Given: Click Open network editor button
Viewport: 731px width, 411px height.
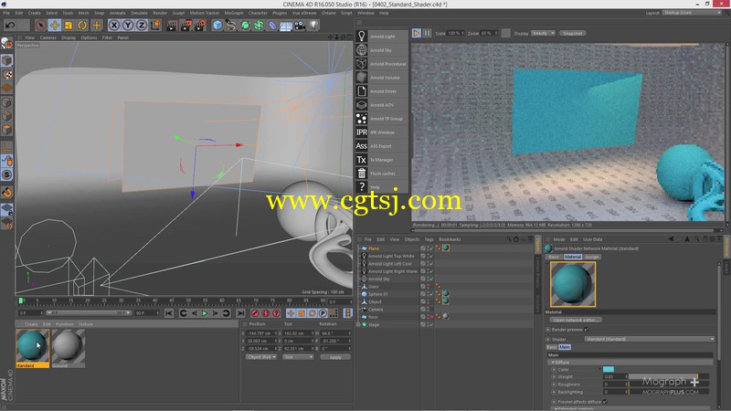Looking at the screenshot, I should tap(576, 321).
